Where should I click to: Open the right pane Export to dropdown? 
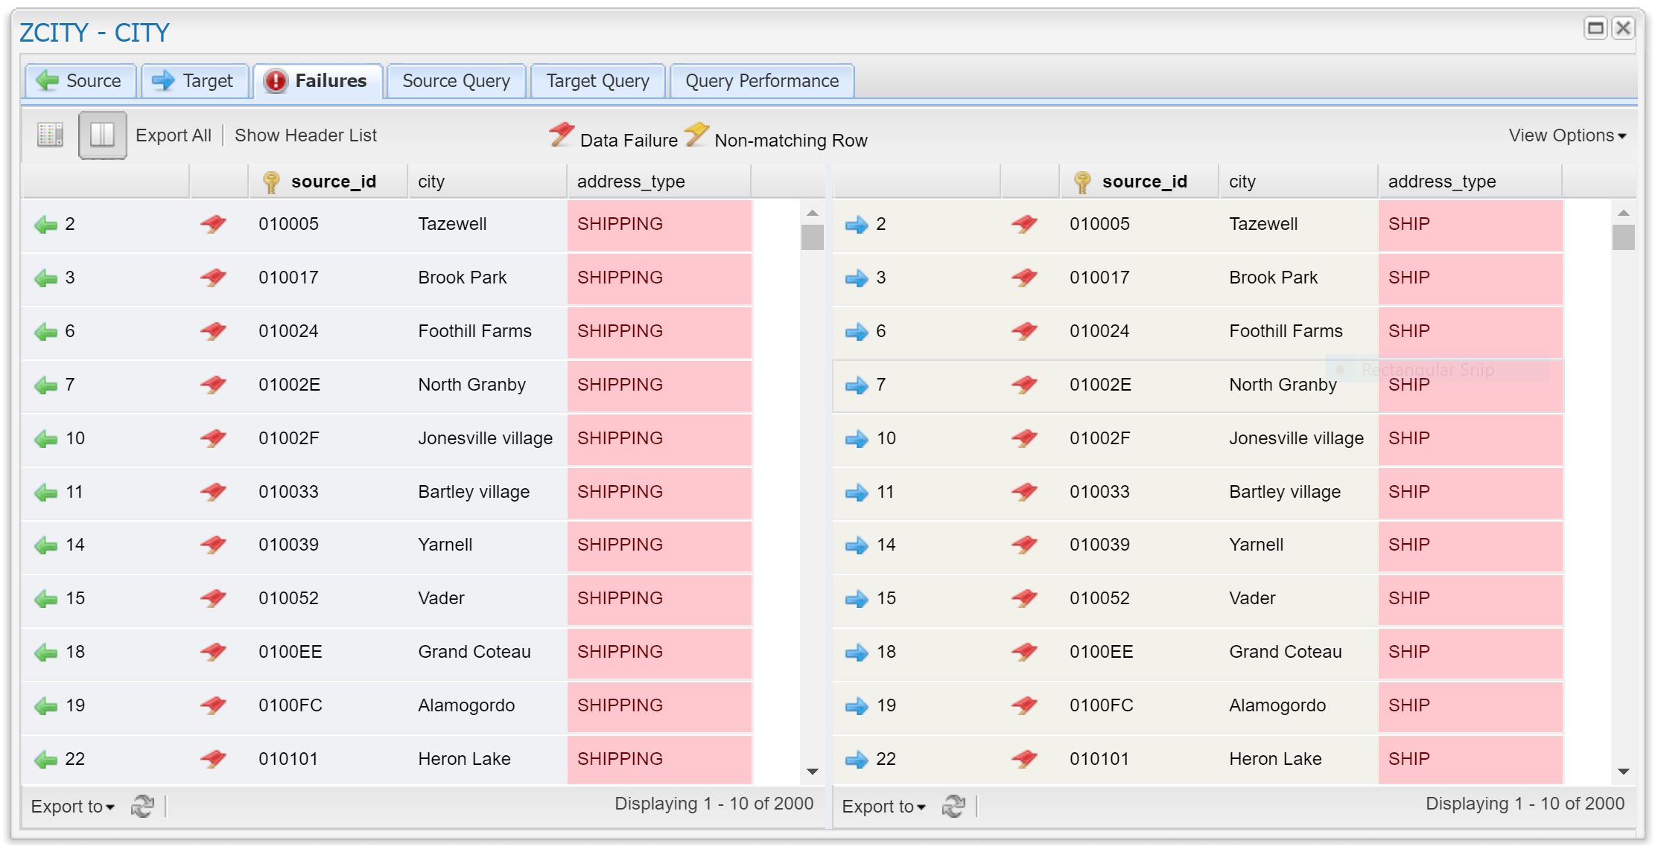pos(884,807)
